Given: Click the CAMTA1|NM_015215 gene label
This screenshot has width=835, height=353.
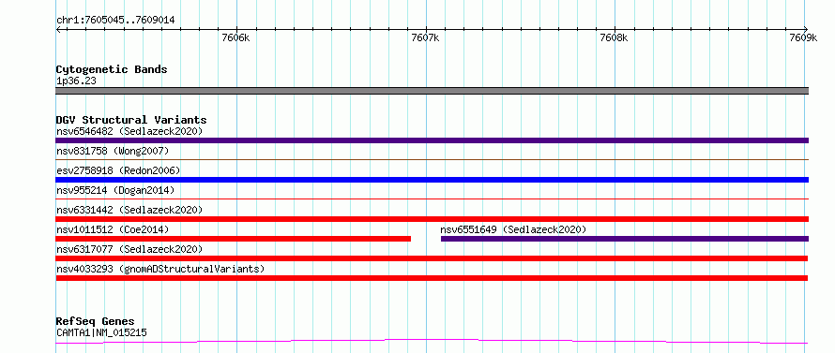Looking at the screenshot, I should point(101,333).
